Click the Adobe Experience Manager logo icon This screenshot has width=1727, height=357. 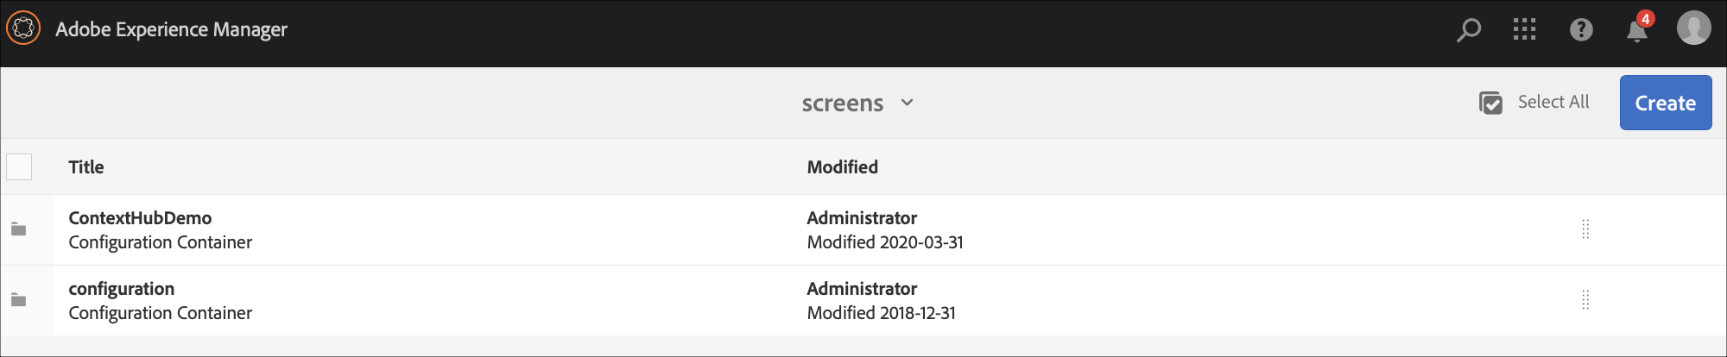(x=23, y=28)
